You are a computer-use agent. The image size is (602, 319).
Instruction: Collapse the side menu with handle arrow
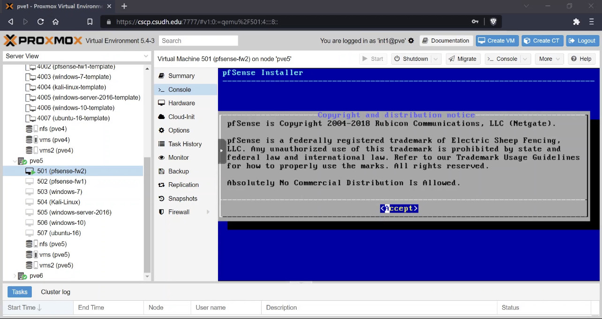click(222, 151)
